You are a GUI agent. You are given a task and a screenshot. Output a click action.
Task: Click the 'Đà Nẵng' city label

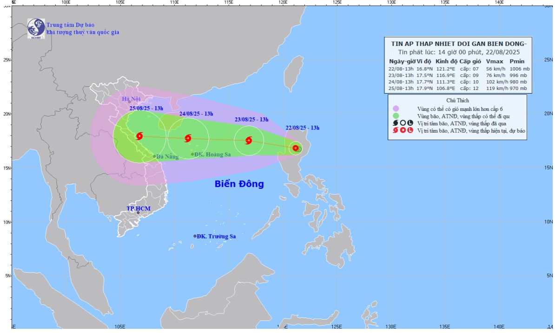(167, 156)
